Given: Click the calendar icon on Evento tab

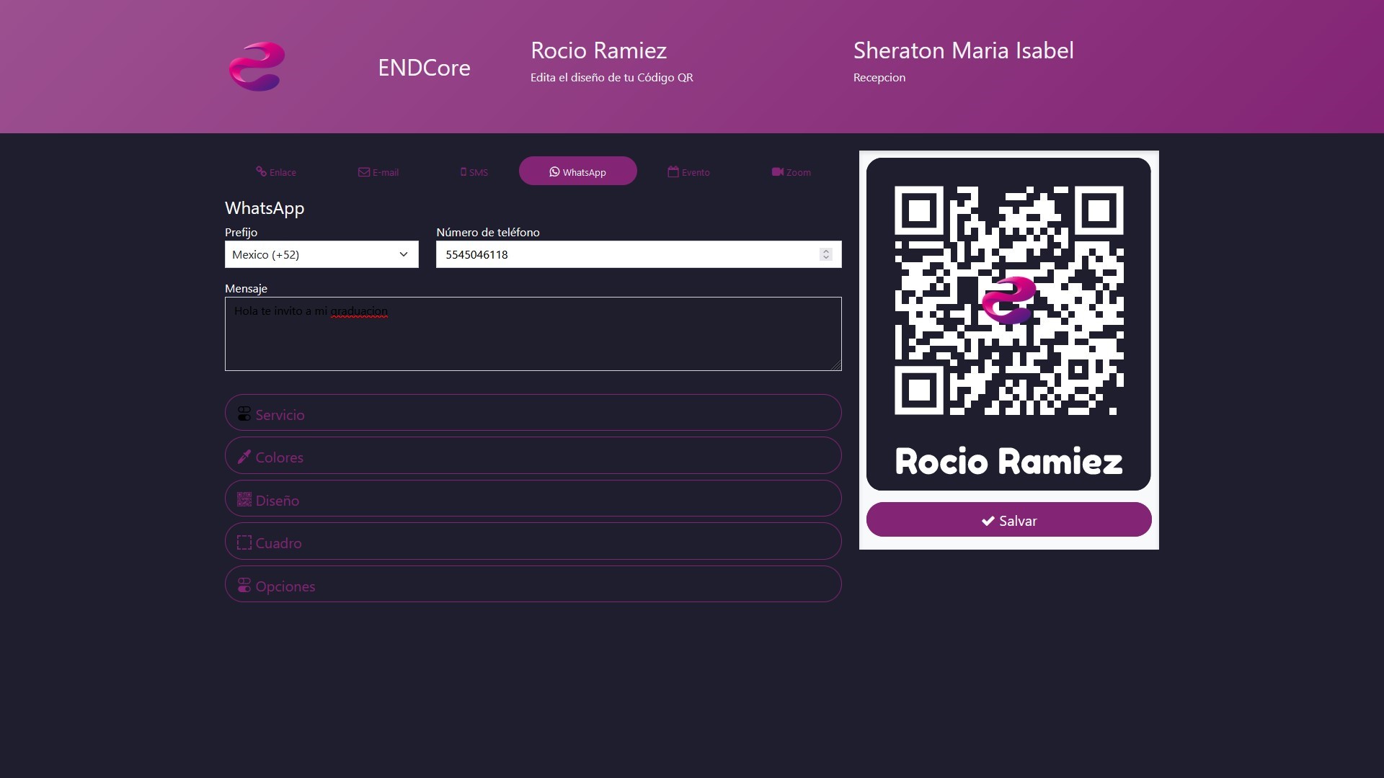Looking at the screenshot, I should pos(673,171).
